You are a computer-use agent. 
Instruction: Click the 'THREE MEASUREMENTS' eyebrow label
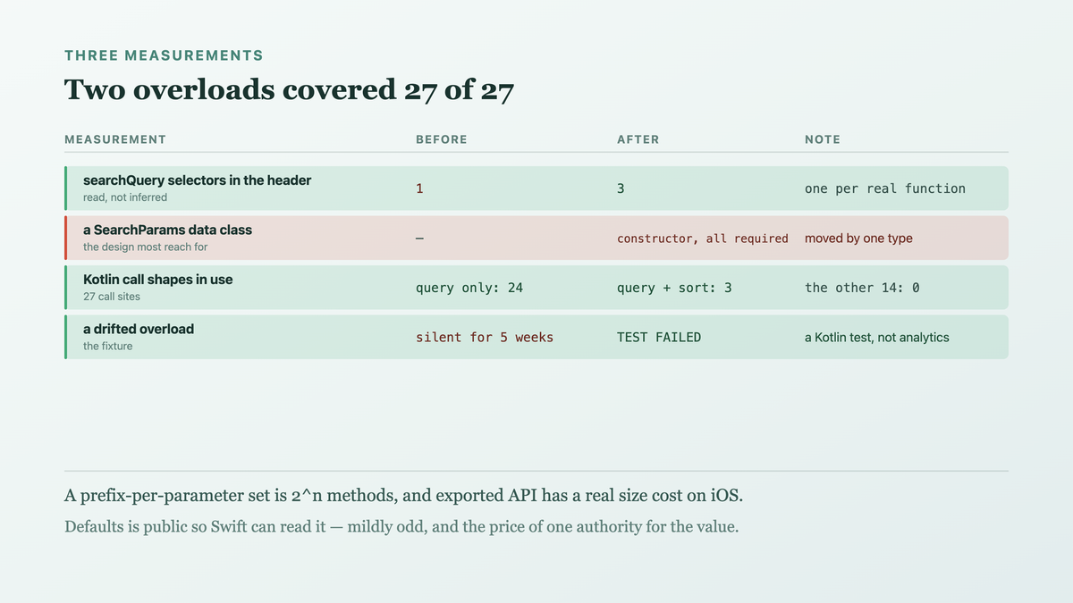coord(164,55)
